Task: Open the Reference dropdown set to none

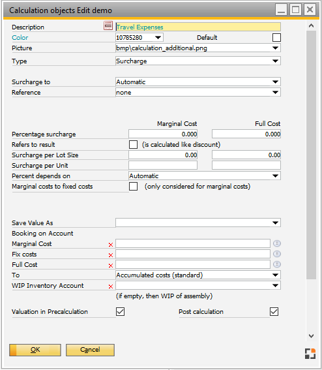Action: tap(275, 92)
